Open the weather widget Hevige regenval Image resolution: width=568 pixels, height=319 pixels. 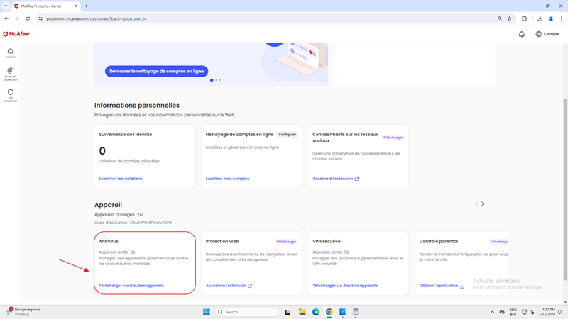pyautogui.click(x=23, y=312)
